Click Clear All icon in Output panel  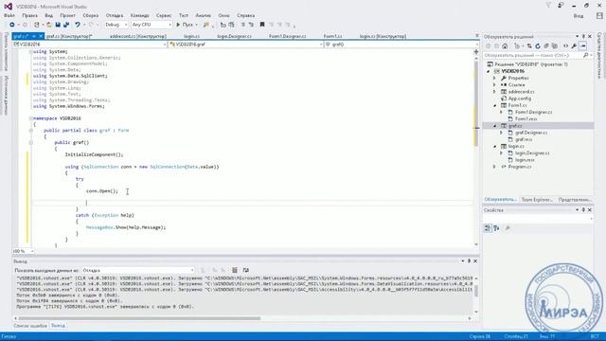click(x=235, y=270)
